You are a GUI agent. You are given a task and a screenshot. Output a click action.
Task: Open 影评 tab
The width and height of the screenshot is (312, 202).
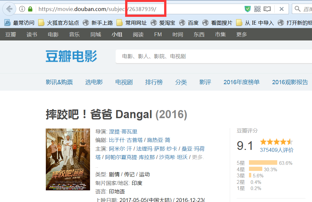(205, 82)
